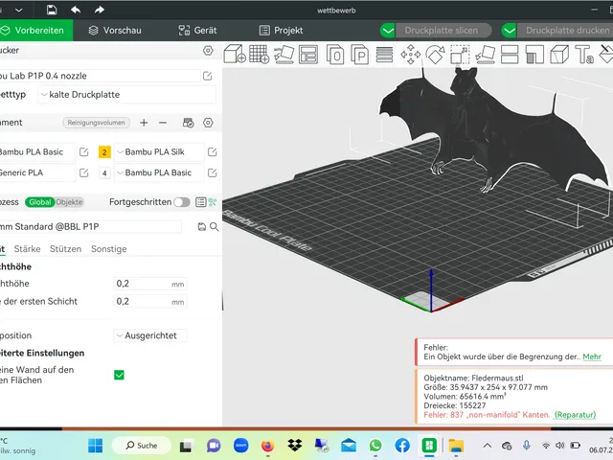Open the Windows Start menu
This screenshot has width=613, height=460.
[x=95, y=446]
